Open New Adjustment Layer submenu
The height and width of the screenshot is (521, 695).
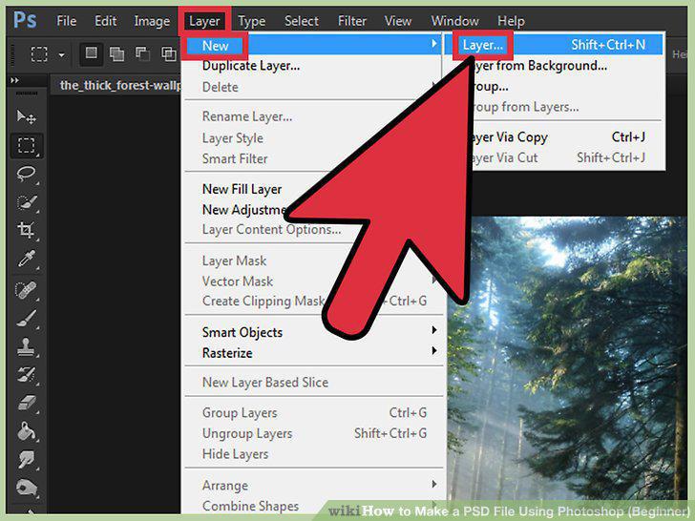(x=313, y=210)
